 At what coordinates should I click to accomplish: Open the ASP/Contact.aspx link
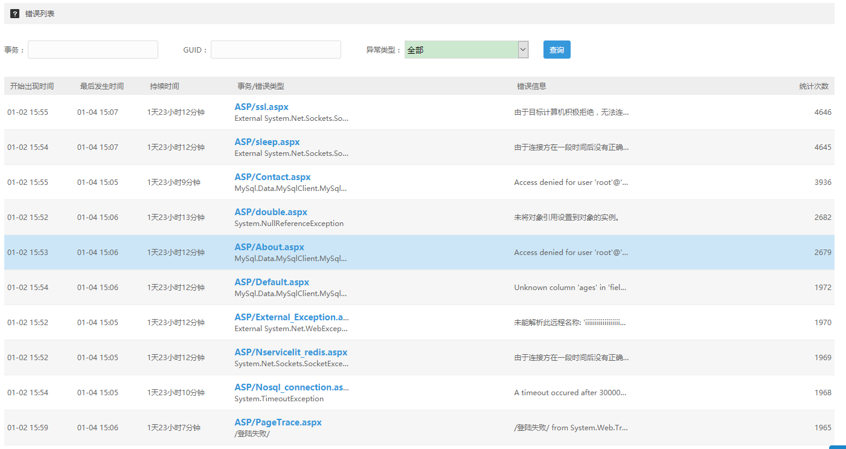pyautogui.click(x=272, y=177)
